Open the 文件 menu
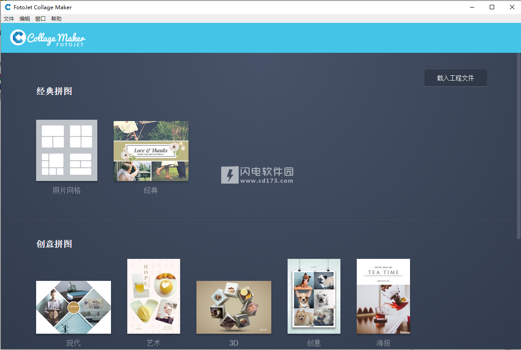The image size is (521, 350). [x=9, y=19]
